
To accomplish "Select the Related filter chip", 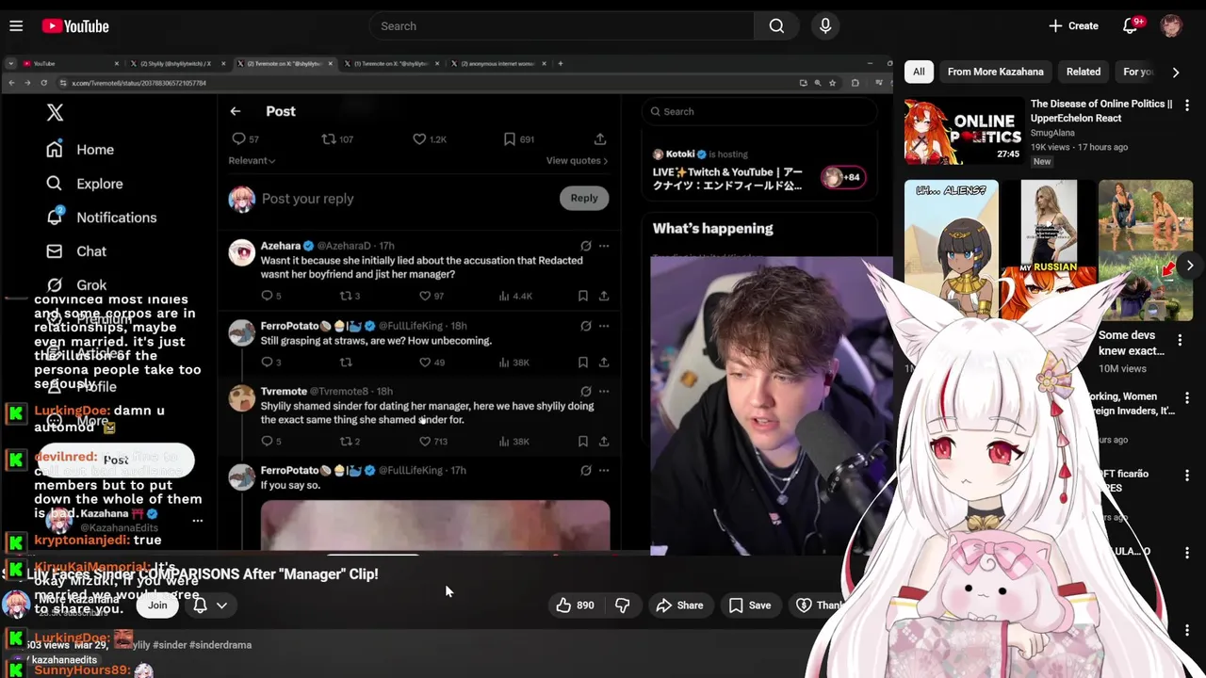I will point(1083,72).
